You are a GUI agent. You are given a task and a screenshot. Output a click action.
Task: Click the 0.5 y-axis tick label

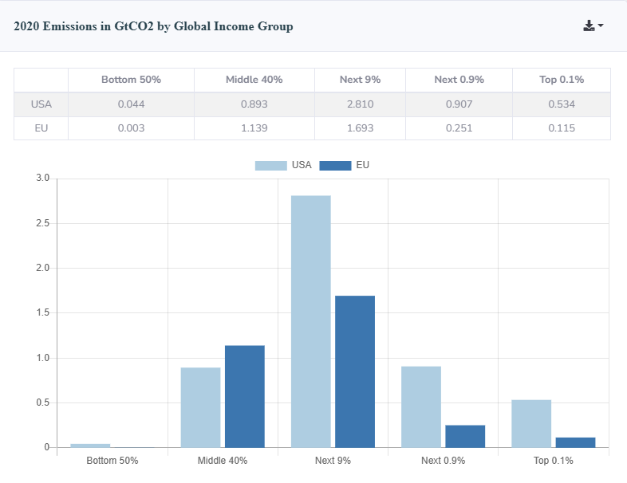pyautogui.click(x=43, y=402)
